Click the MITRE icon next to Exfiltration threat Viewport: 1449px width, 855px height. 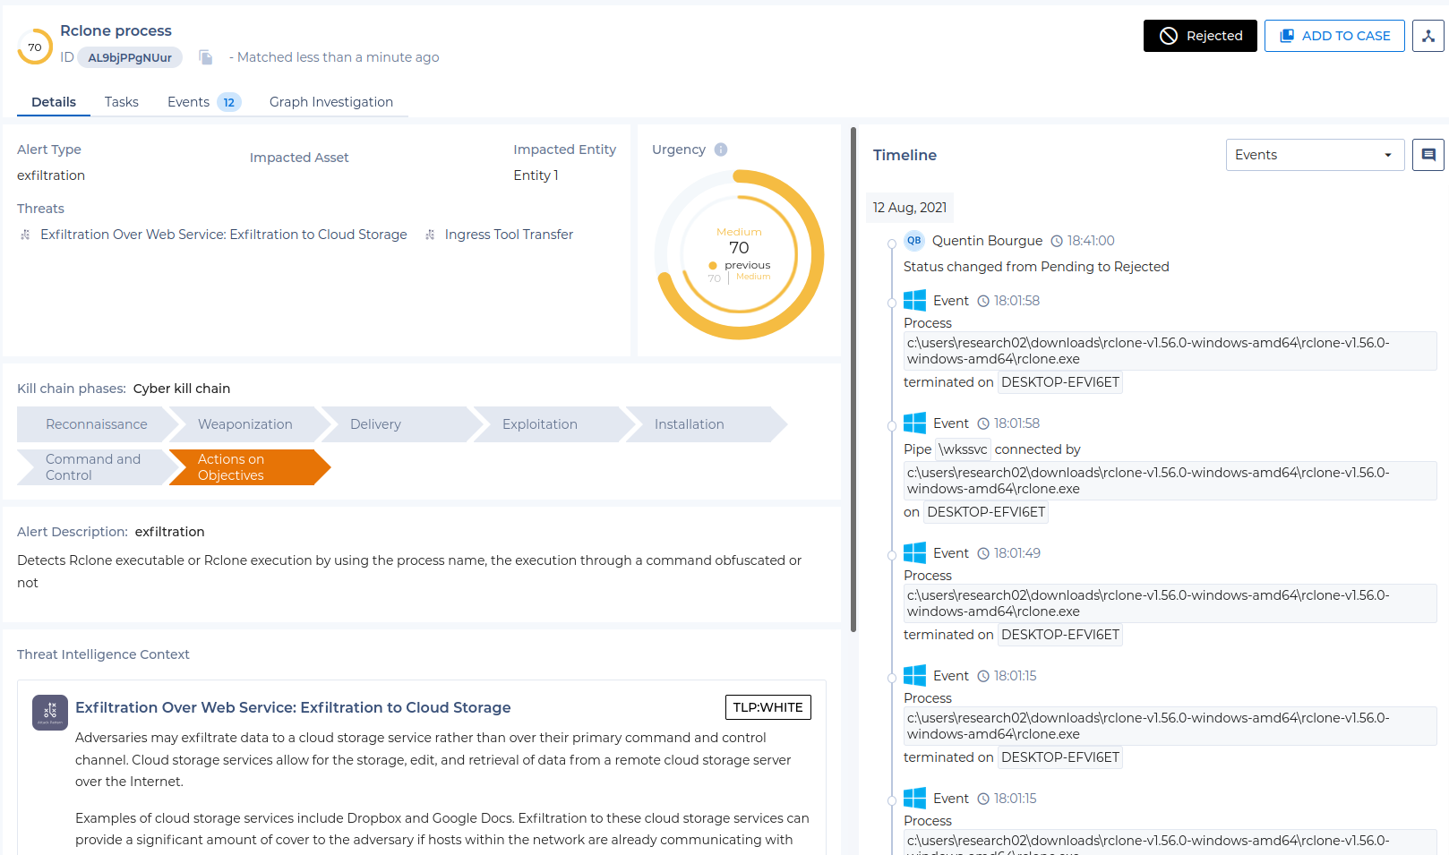point(25,235)
